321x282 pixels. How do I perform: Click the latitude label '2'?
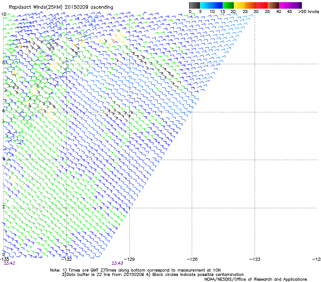point(3,207)
